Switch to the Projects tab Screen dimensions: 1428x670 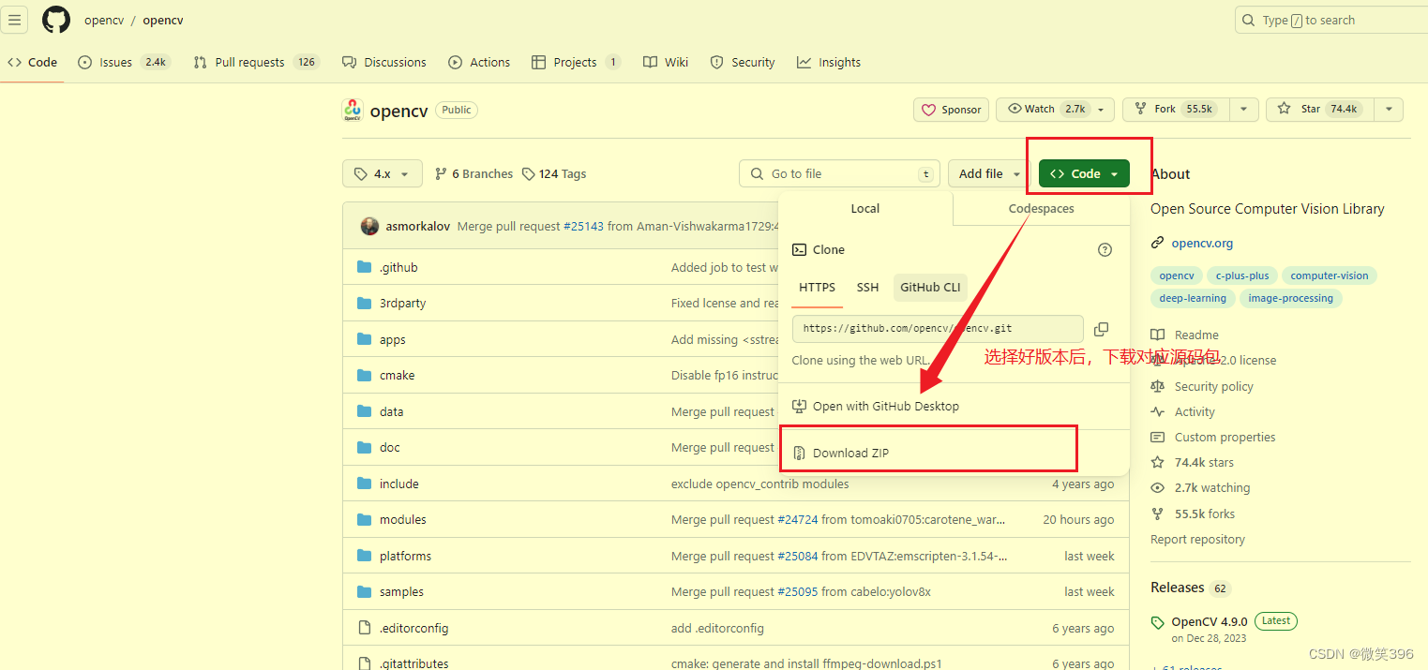(x=576, y=63)
